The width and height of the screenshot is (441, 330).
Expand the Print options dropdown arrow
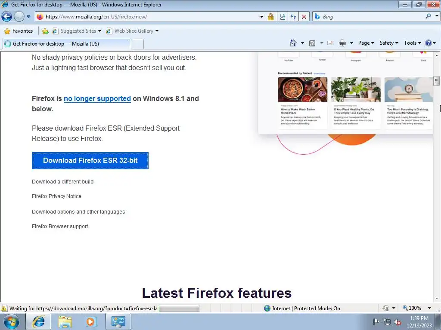(x=351, y=43)
